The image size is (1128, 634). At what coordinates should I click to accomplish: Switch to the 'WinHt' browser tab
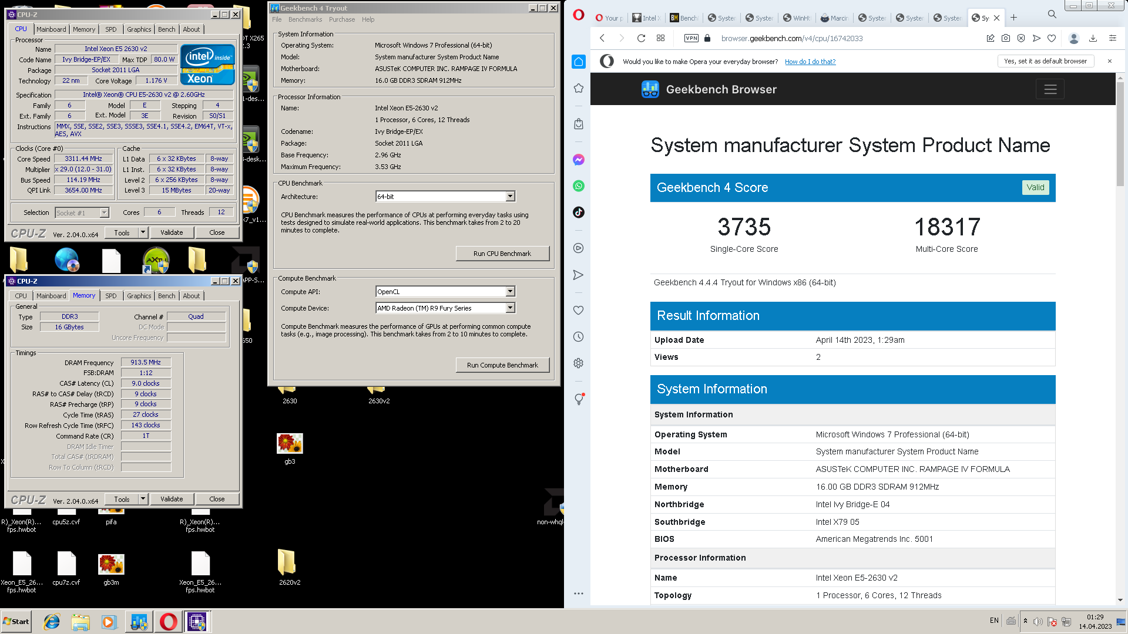coord(797,18)
